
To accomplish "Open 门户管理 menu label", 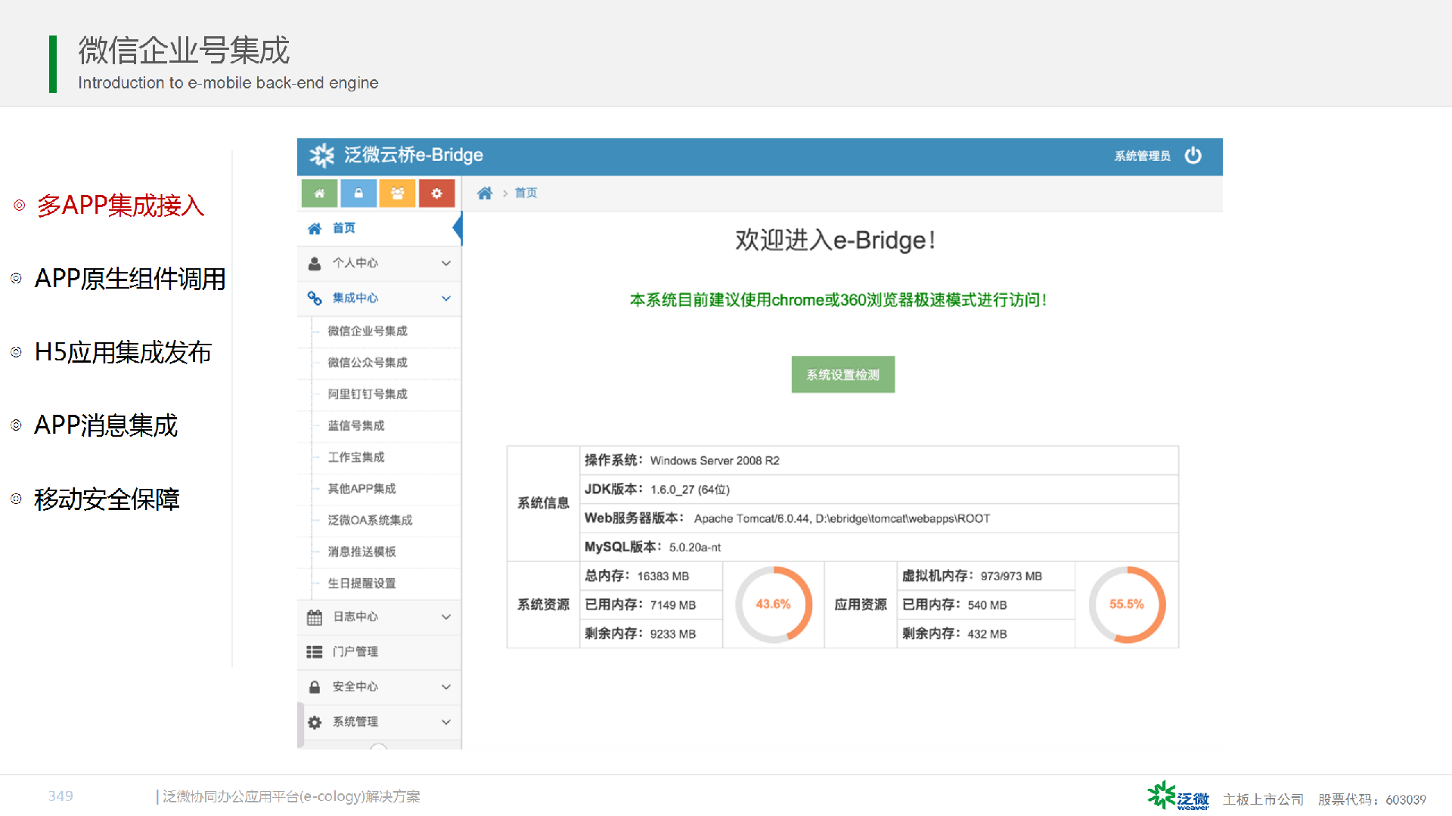I will coord(355,652).
